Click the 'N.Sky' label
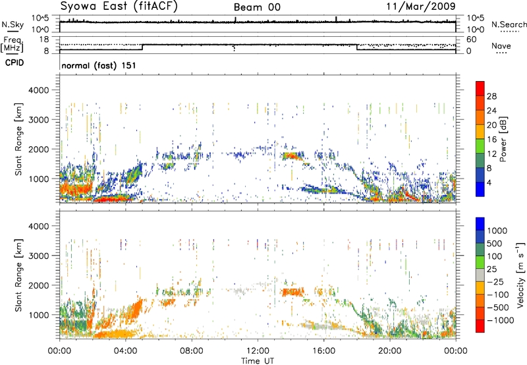 tap(13, 24)
